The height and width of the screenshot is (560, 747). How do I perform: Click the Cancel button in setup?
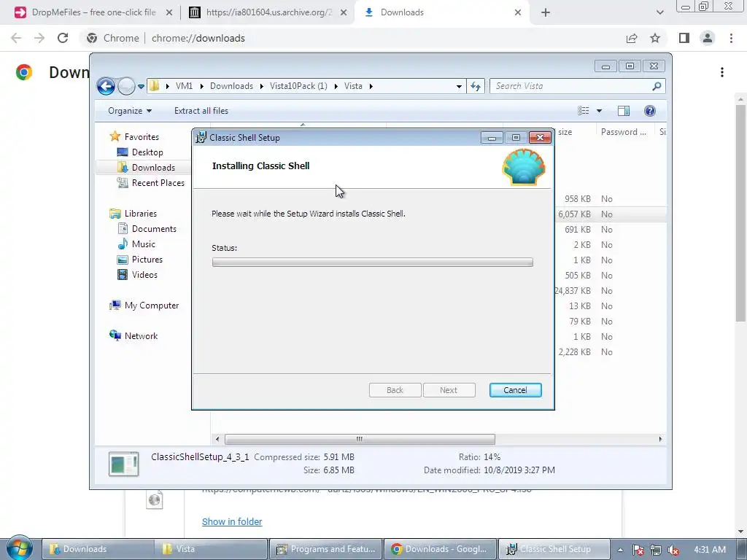click(x=516, y=390)
